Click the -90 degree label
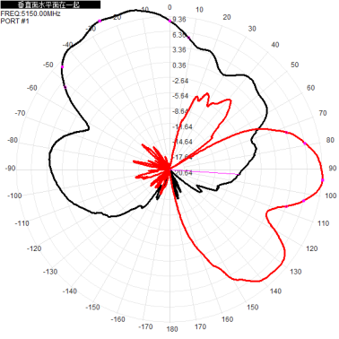The height and width of the screenshot is (339, 339). tap(10, 168)
